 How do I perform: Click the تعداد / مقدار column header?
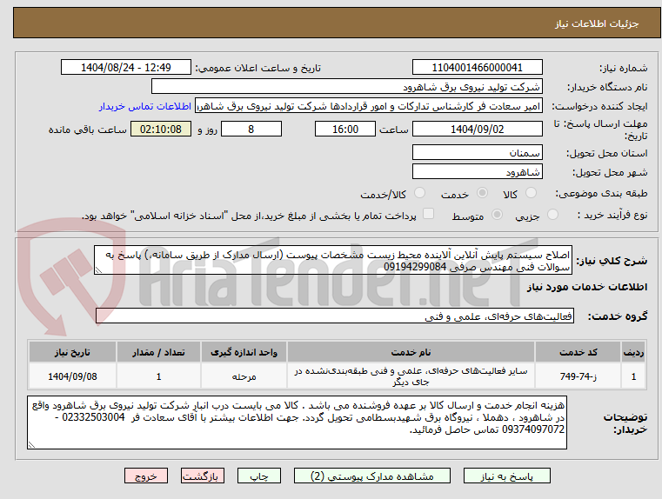click(x=158, y=352)
